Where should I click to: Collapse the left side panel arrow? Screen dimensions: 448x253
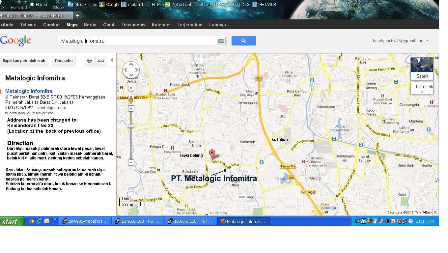(112, 60)
